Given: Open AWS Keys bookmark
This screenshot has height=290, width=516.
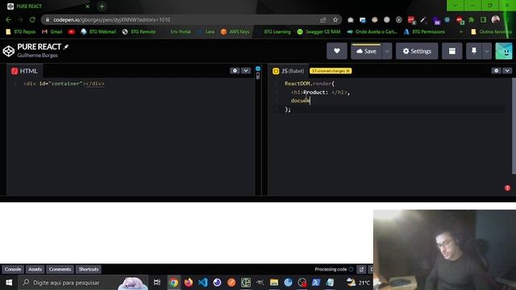Looking at the screenshot, I should (235, 31).
